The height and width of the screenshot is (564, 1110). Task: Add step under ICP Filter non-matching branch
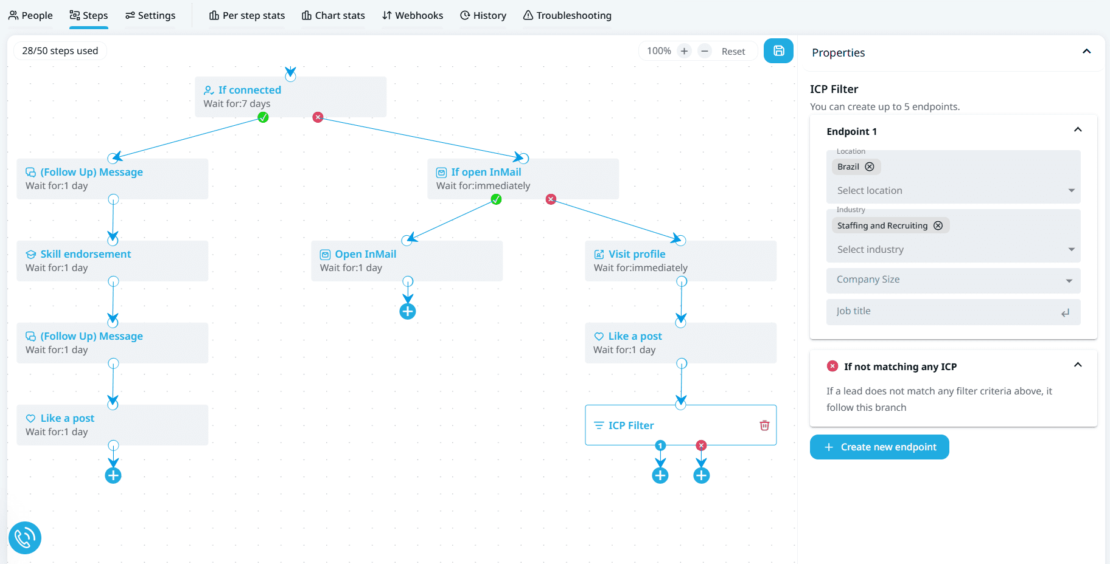click(x=702, y=475)
